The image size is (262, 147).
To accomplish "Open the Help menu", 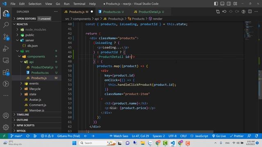I will tap(93, 4).
